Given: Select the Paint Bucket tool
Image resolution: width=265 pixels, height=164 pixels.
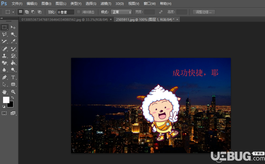Looking at the screenshot, I should pos(13,63).
